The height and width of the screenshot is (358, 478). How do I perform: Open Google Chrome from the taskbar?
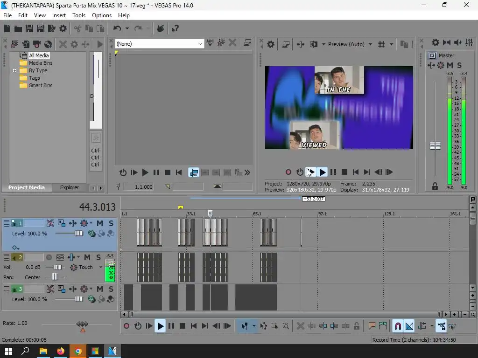[x=78, y=351]
